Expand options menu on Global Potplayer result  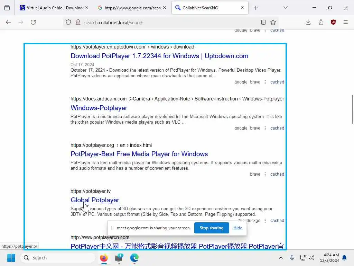(x=265, y=221)
